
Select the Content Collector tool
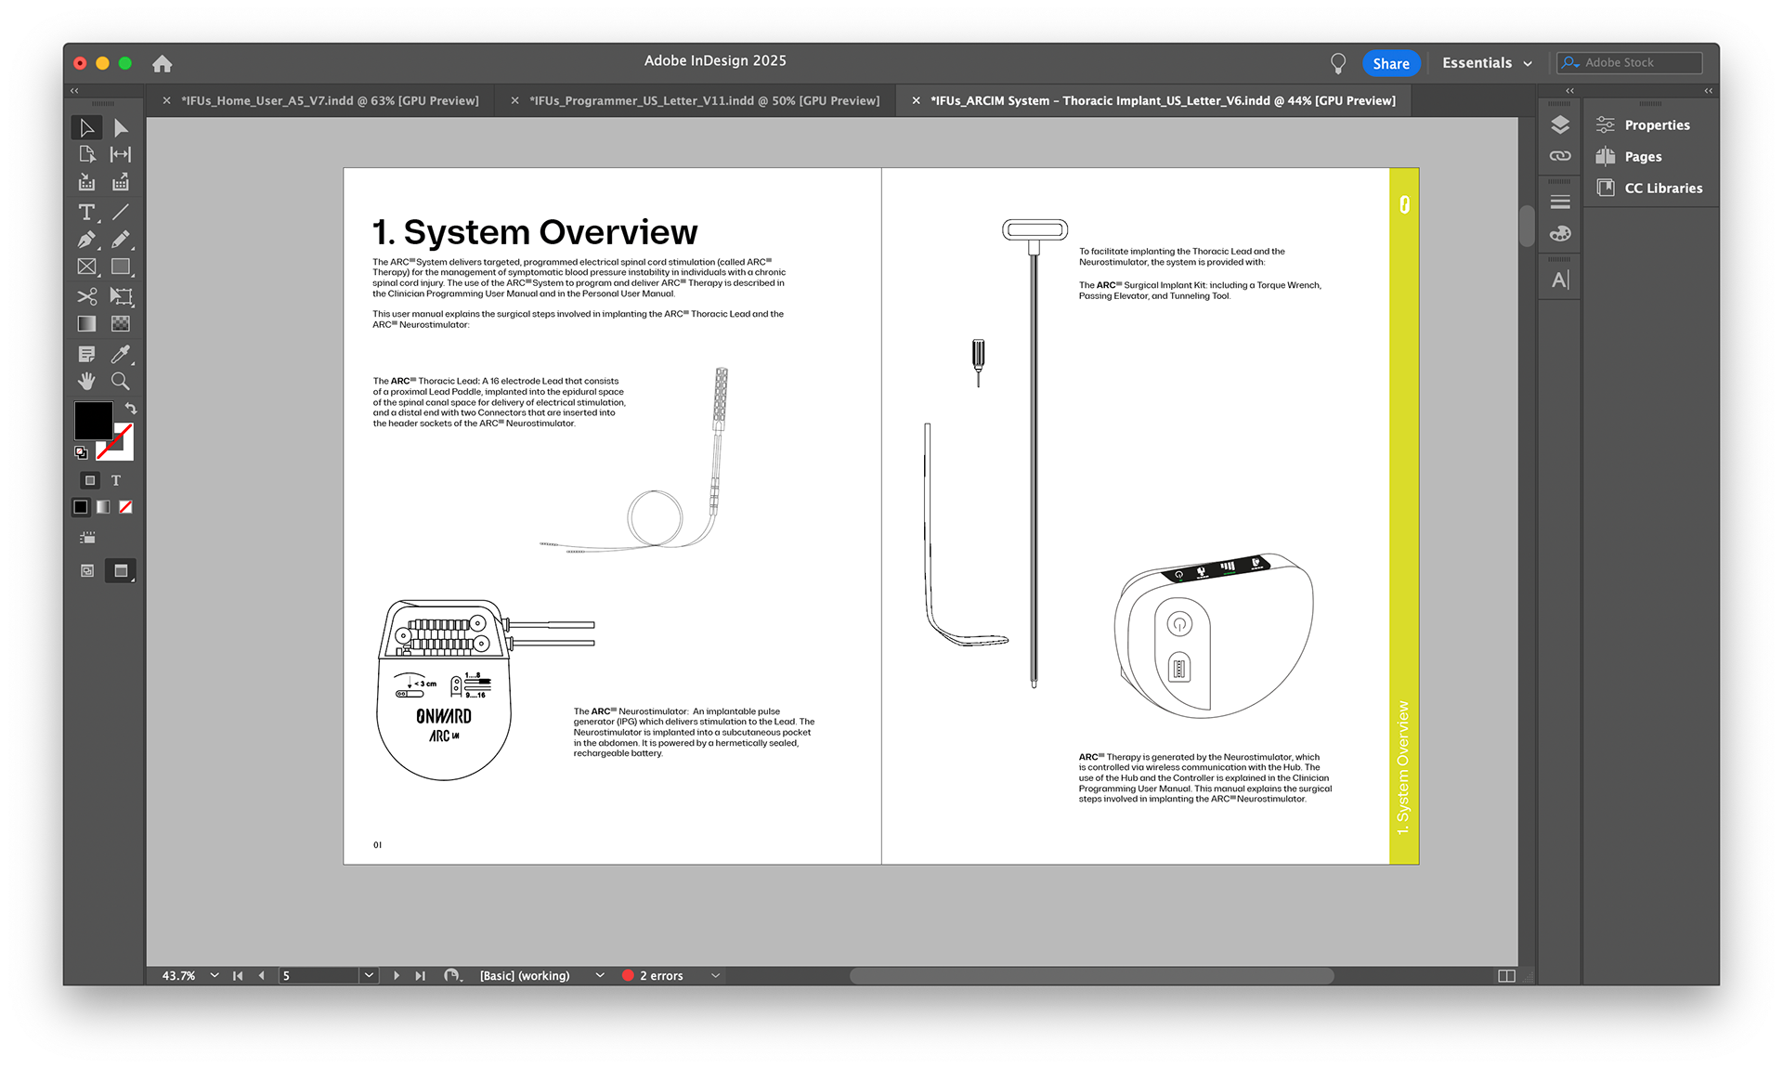coord(86,182)
